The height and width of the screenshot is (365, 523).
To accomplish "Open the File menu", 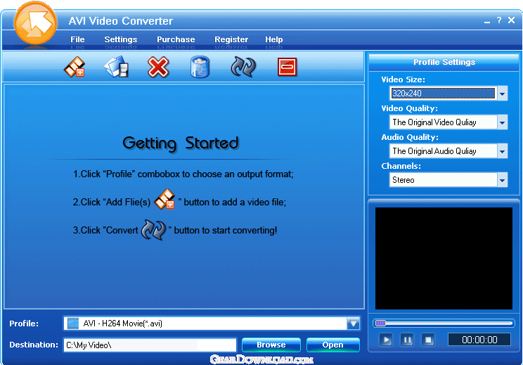I will coord(77,39).
